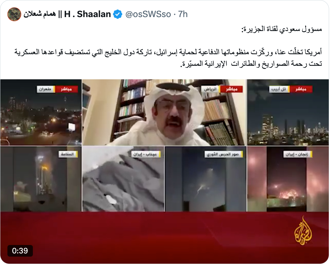Open the @osSWSso handle link
The image size is (332, 265).
pyautogui.click(x=148, y=14)
